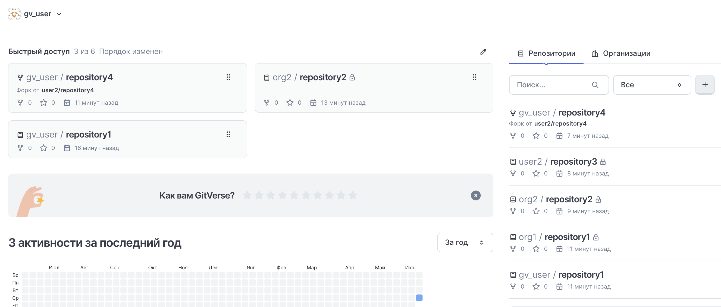Click the Порядок изменен status text
The width and height of the screenshot is (721, 307).
(x=131, y=52)
